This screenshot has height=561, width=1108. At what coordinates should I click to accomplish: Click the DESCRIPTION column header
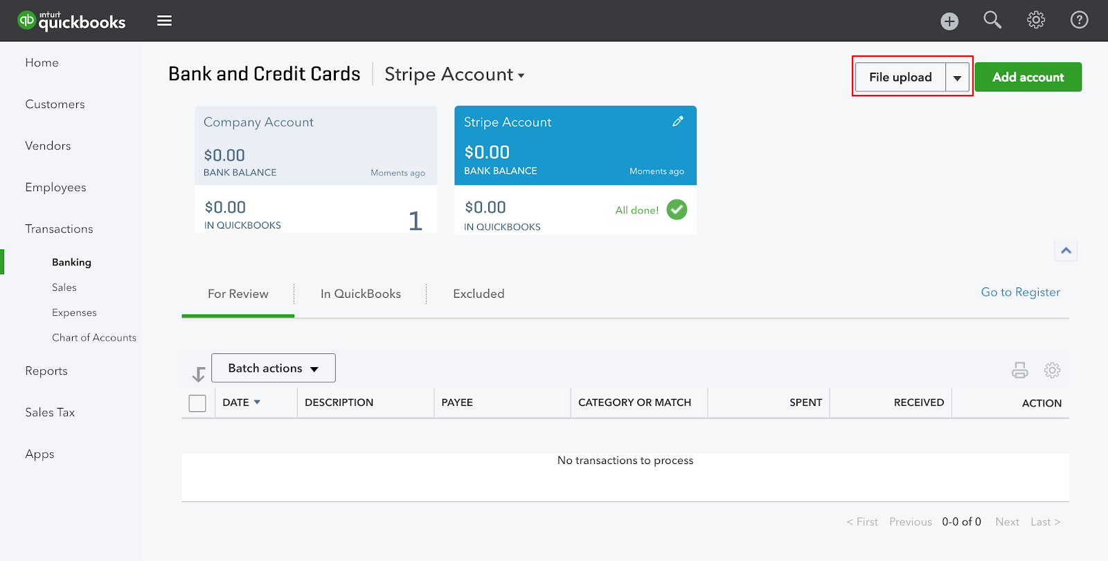click(x=339, y=402)
